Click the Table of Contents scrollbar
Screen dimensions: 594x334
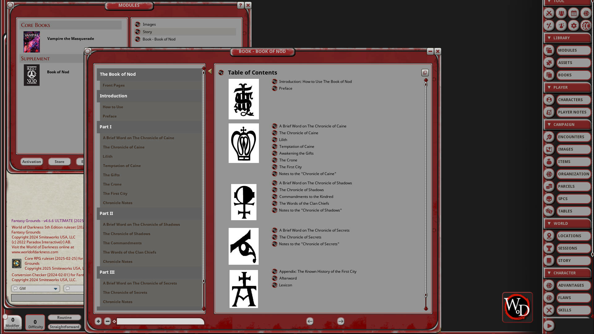point(426,186)
